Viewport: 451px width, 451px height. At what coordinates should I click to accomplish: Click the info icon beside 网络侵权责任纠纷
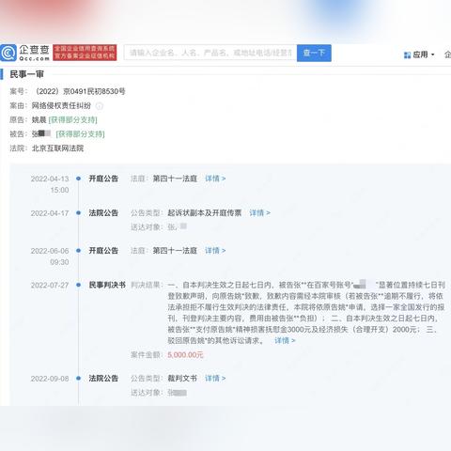100,106
